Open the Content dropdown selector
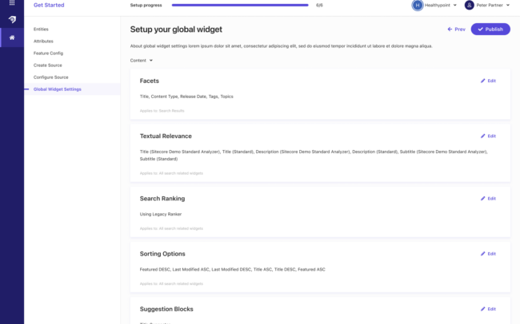This screenshot has height=324, width=520. coord(142,60)
